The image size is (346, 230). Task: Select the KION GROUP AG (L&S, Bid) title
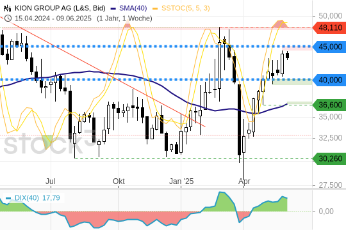click(60, 8)
